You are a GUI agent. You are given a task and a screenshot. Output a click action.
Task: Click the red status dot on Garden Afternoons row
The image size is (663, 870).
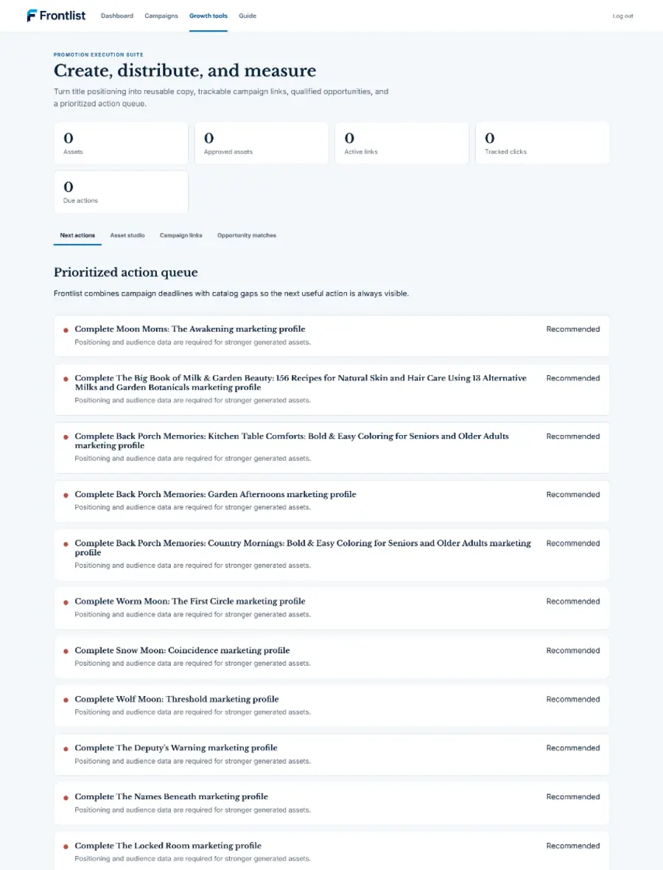(66, 495)
